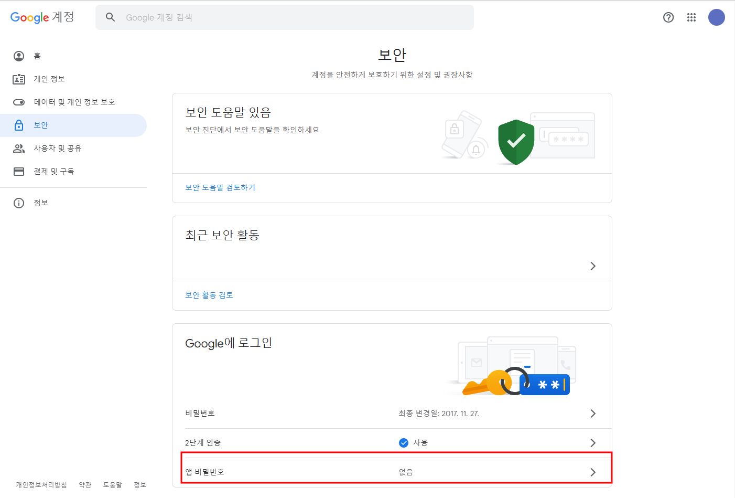Click the Google에 로그인 heading
The width and height of the screenshot is (735, 498).
pyautogui.click(x=229, y=343)
